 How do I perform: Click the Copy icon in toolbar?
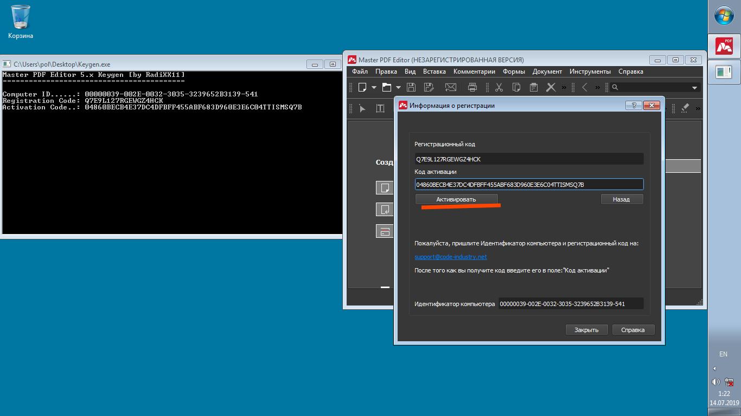click(516, 87)
